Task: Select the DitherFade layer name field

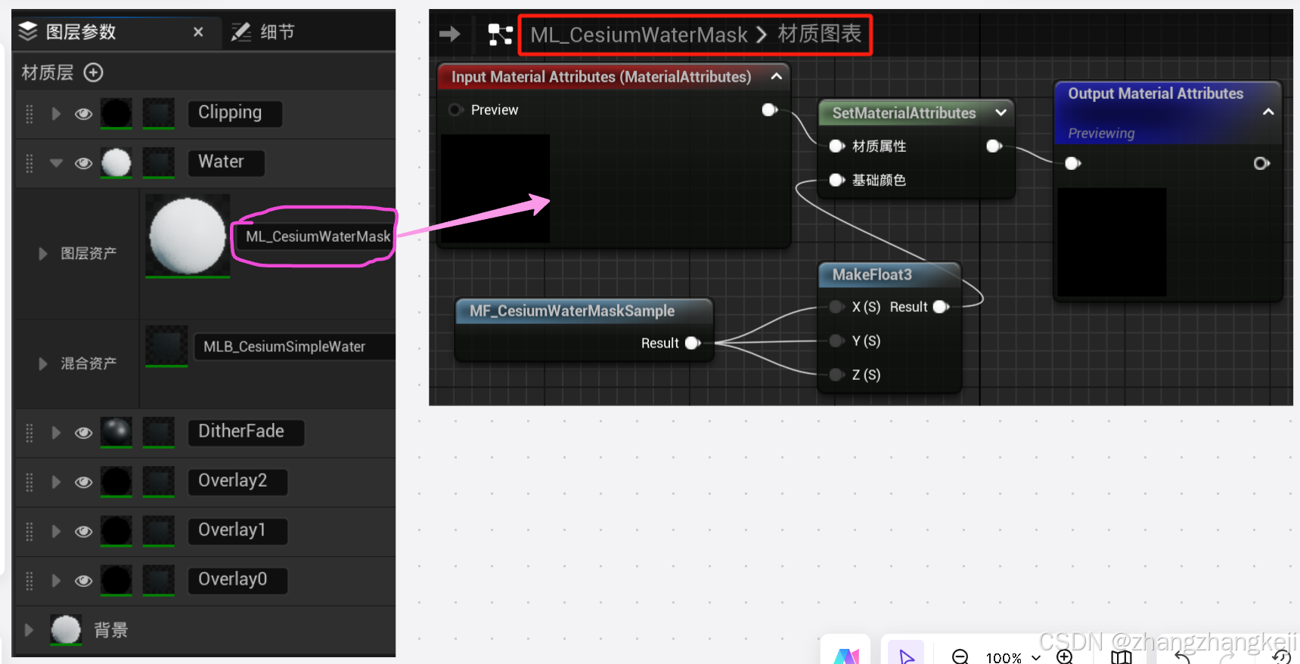Action: click(x=247, y=432)
